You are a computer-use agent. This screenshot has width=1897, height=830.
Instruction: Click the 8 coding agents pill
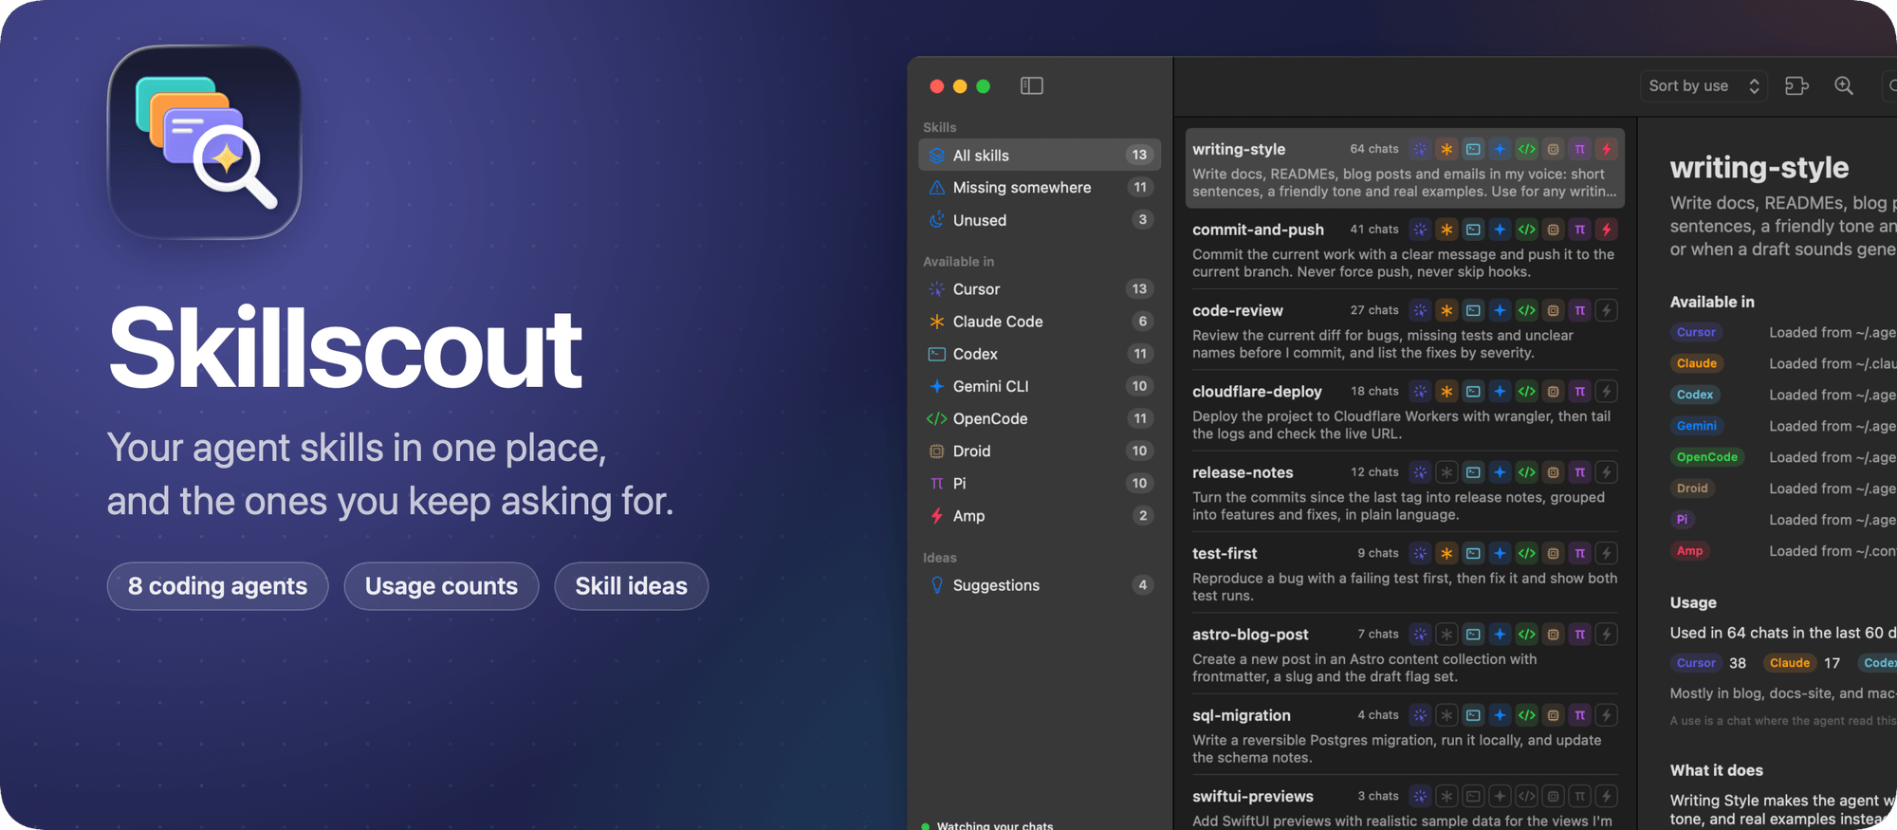point(217,586)
